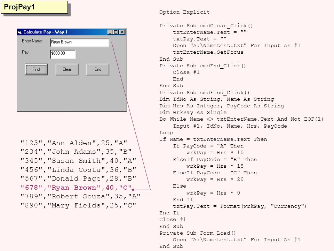
Task: Maximize the Calculate Pay window
Action: pos(116,32)
